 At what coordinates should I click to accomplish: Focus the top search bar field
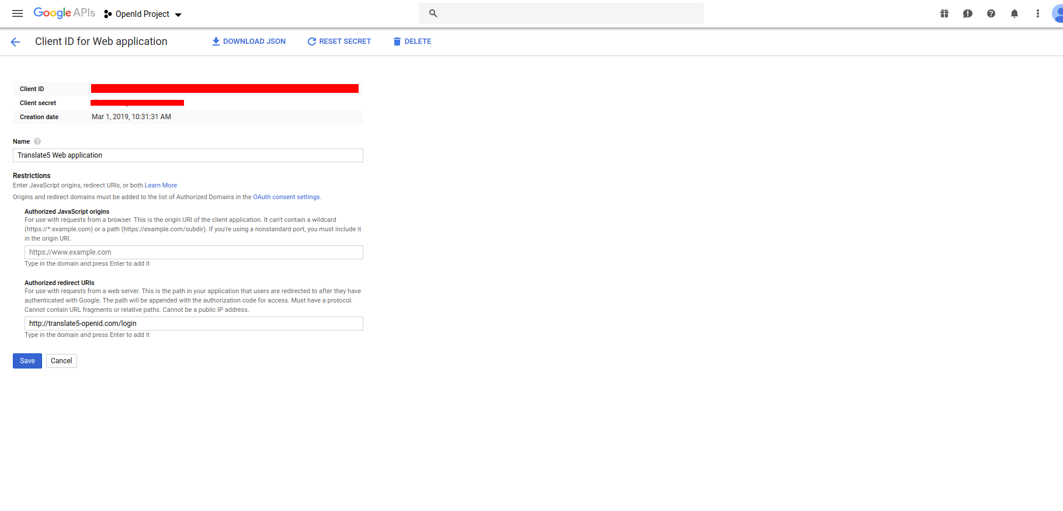[x=561, y=13]
